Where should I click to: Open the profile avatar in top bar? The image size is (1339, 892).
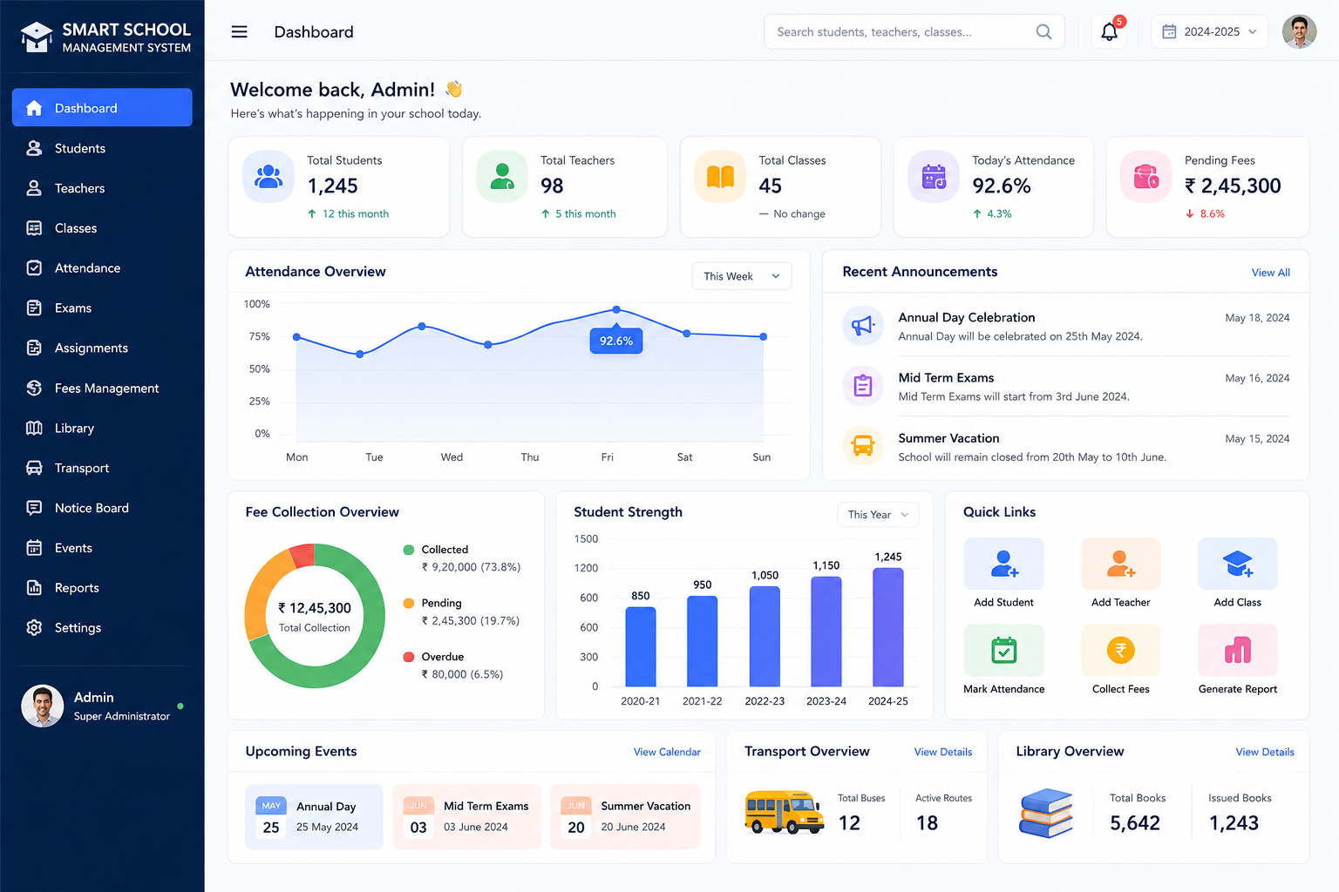click(1299, 32)
